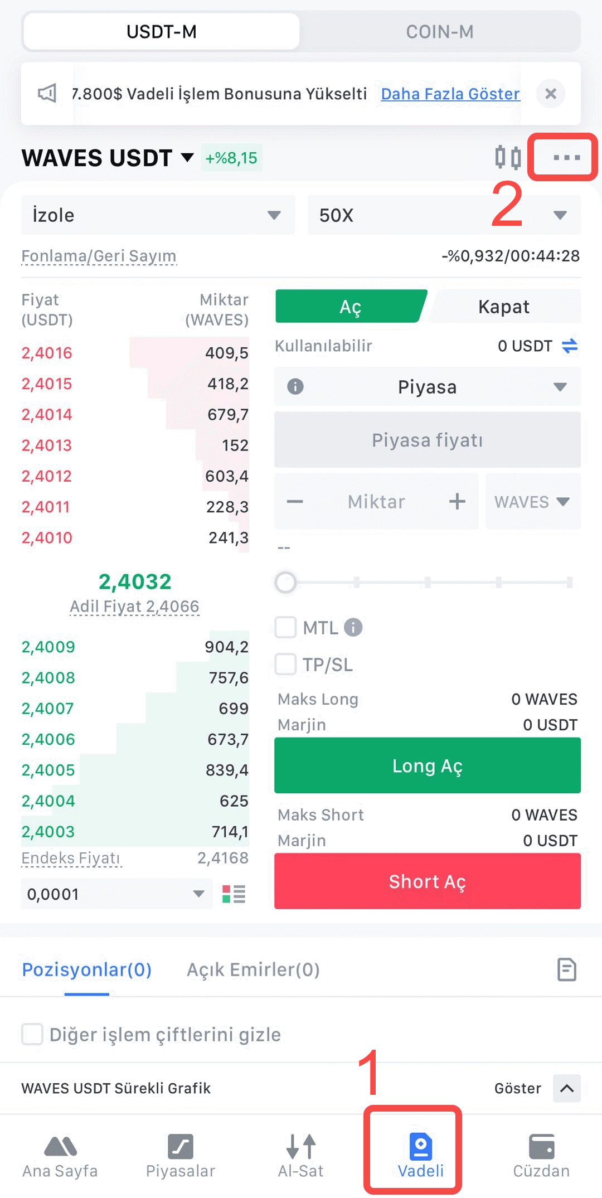Switch to Açık Emirler(0) tab
Image resolution: width=602 pixels, height=1198 pixels.
click(x=253, y=969)
